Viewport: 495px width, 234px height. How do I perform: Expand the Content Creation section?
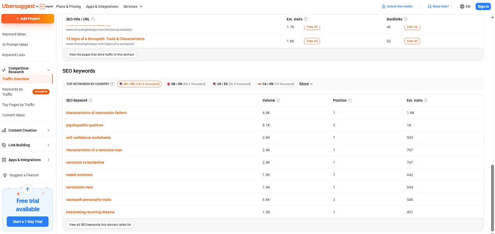48,130
